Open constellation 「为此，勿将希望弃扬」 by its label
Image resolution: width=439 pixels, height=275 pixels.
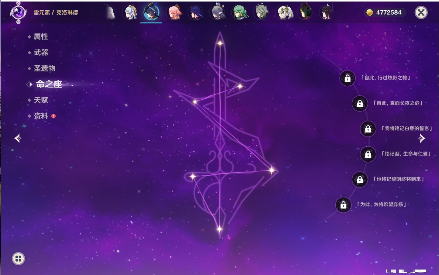tap(381, 205)
